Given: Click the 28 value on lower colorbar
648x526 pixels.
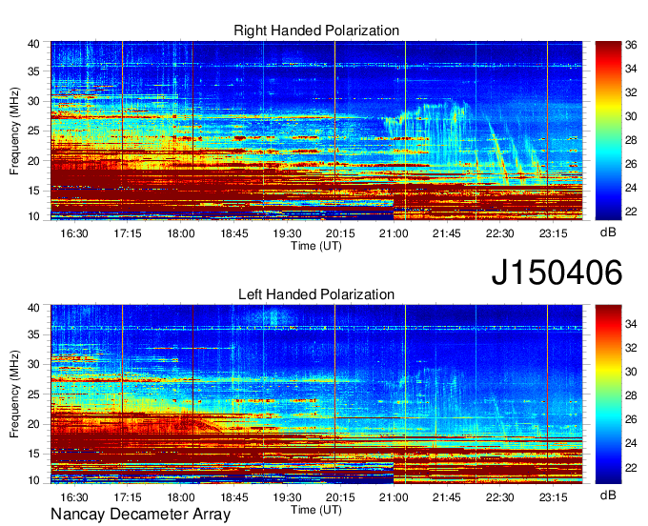Looking at the screenshot, I should [631, 395].
